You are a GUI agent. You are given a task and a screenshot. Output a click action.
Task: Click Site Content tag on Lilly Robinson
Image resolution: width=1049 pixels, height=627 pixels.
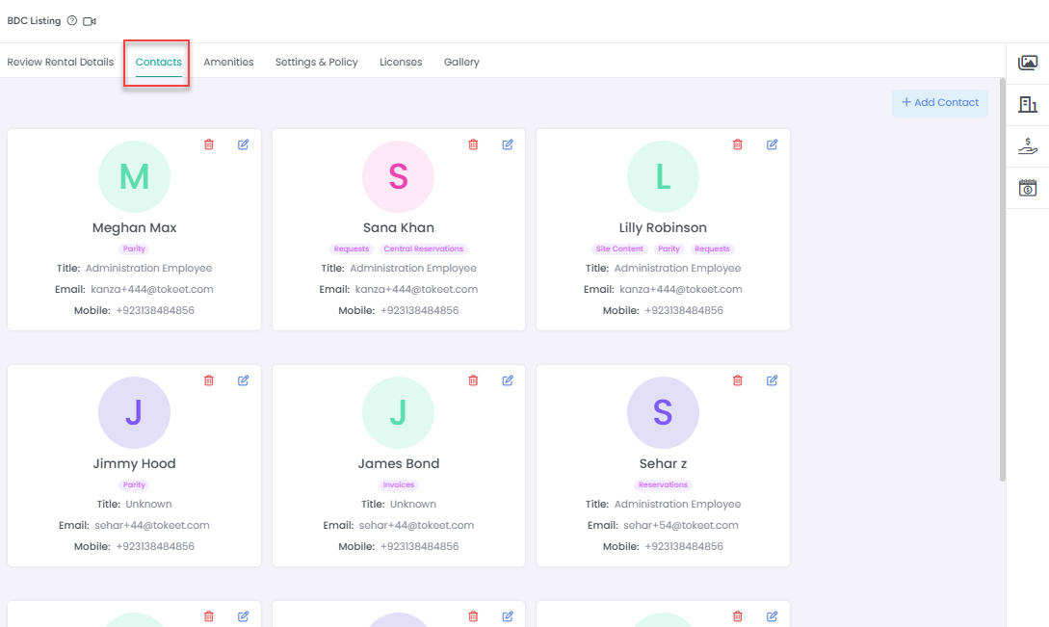tap(619, 248)
